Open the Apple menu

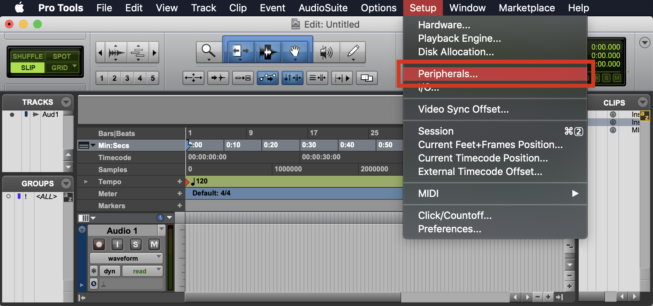(19, 8)
